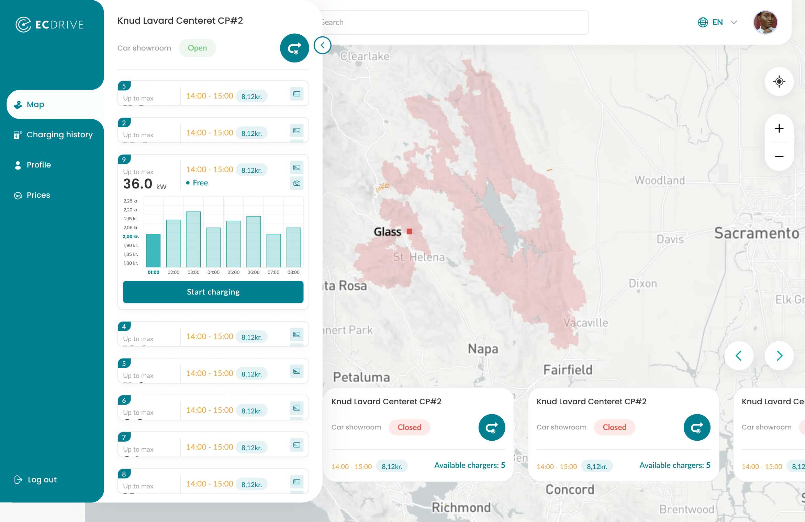
Task: Zoom out using the map's minus icon
Action: (x=779, y=156)
